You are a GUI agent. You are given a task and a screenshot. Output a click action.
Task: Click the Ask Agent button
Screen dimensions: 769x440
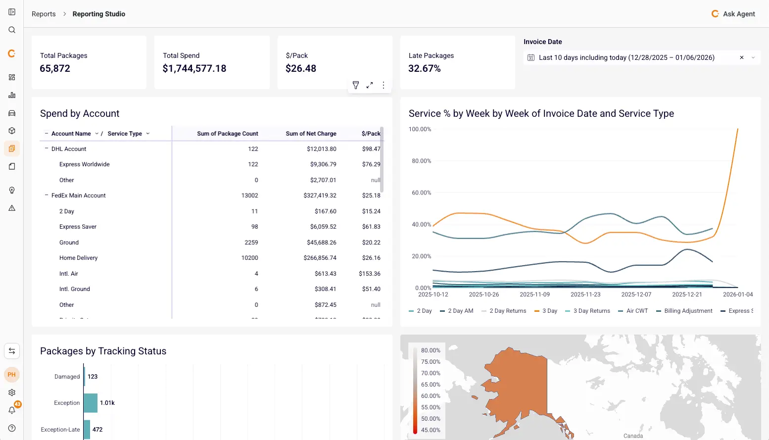[733, 14]
